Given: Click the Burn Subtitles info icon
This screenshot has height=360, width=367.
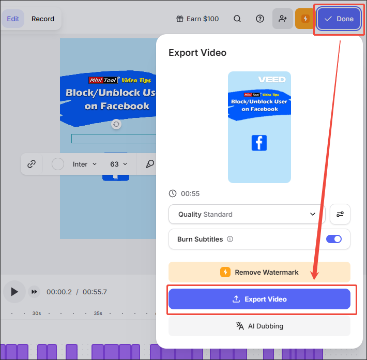Looking at the screenshot, I should click(230, 239).
